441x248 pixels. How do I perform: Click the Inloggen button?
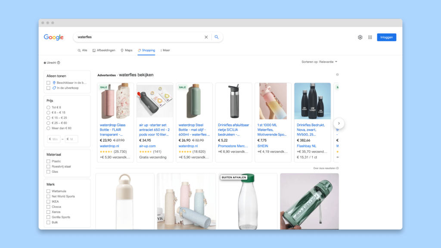pos(386,37)
